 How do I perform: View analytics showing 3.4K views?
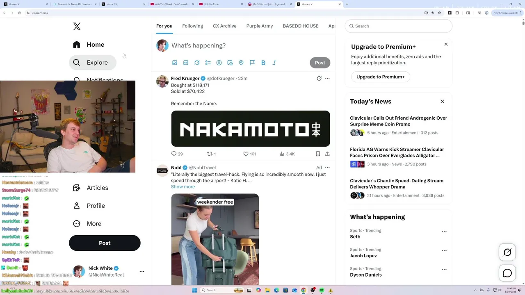coord(287,154)
